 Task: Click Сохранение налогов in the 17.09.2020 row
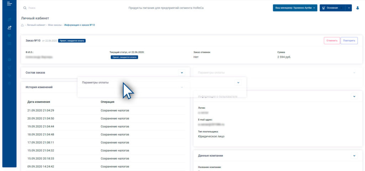115,143
